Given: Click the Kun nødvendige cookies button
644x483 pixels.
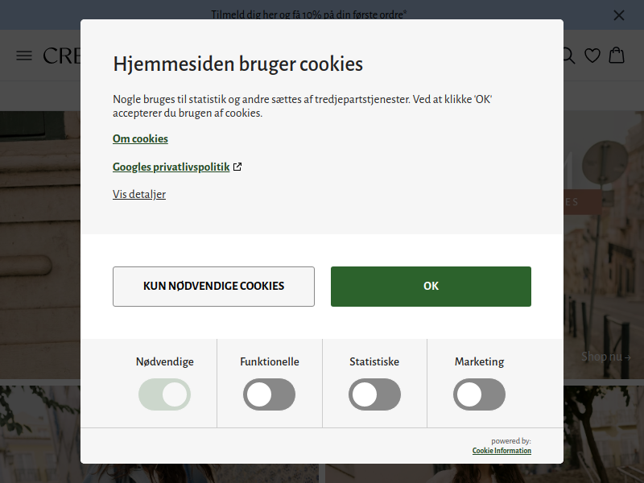Looking at the screenshot, I should click(x=213, y=287).
